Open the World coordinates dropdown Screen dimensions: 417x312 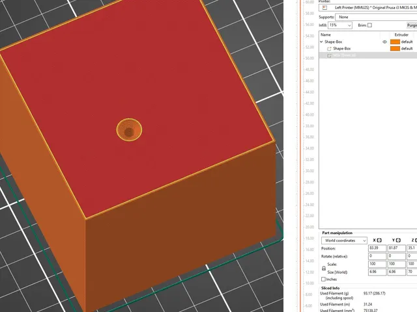point(345,240)
